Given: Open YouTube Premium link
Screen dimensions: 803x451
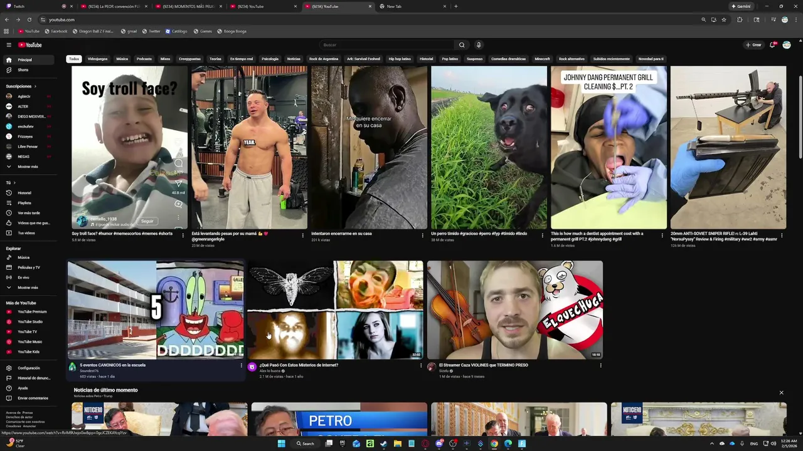Looking at the screenshot, I should click(28, 312).
